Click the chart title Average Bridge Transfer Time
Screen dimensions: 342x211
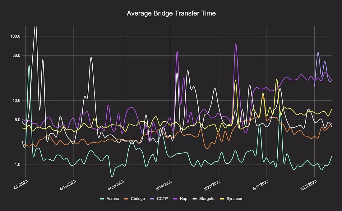pos(171,13)
